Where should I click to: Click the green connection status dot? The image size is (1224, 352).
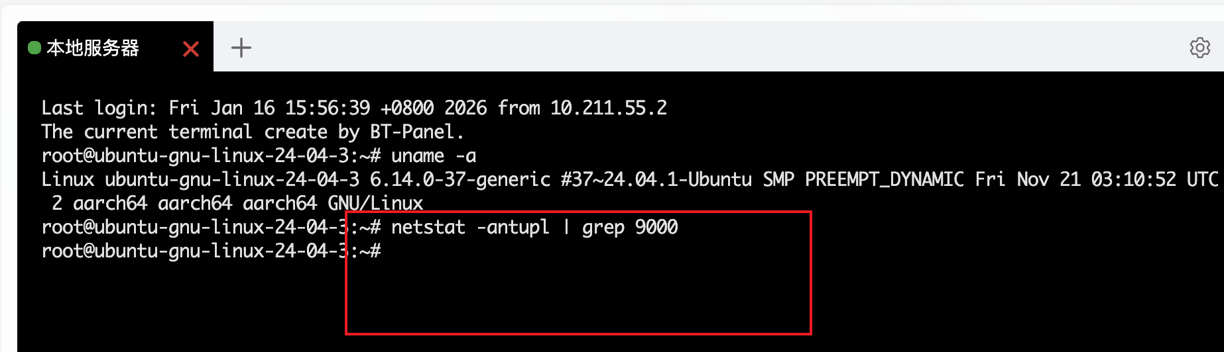click(34, 48)
